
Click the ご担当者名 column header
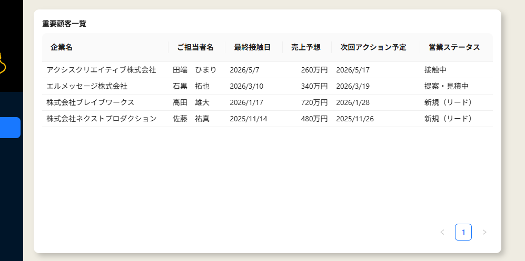click(x=195, y=47)
